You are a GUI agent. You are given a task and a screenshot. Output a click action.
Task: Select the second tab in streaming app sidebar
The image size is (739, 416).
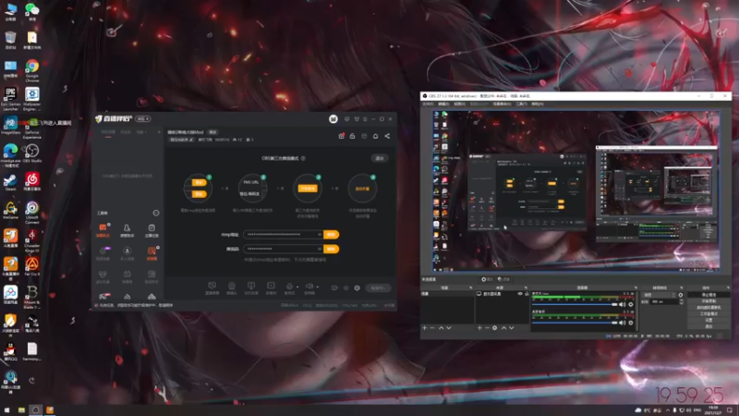pos(126,132)
